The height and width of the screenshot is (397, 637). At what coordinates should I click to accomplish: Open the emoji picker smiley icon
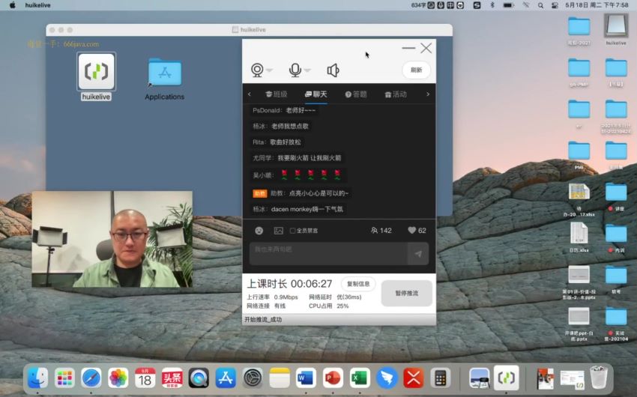tap(259, 231)
